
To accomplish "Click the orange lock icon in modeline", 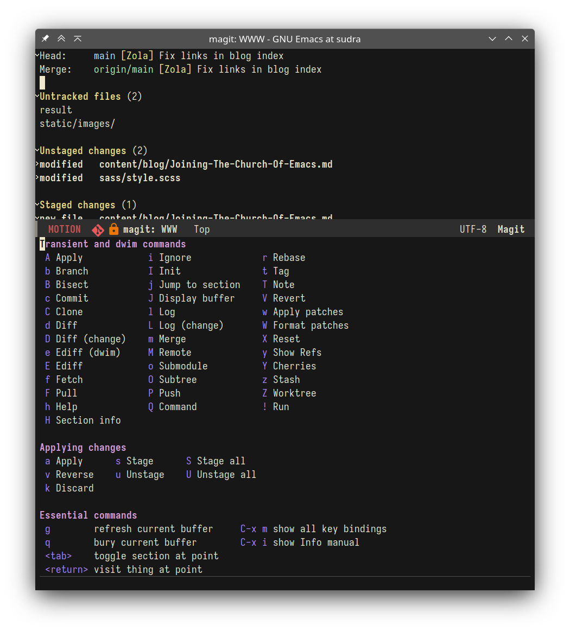I will (x=114, y=229).
